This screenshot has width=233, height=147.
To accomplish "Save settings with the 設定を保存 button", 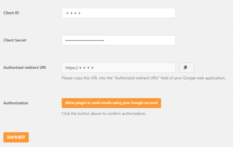I will pos(16,137).
